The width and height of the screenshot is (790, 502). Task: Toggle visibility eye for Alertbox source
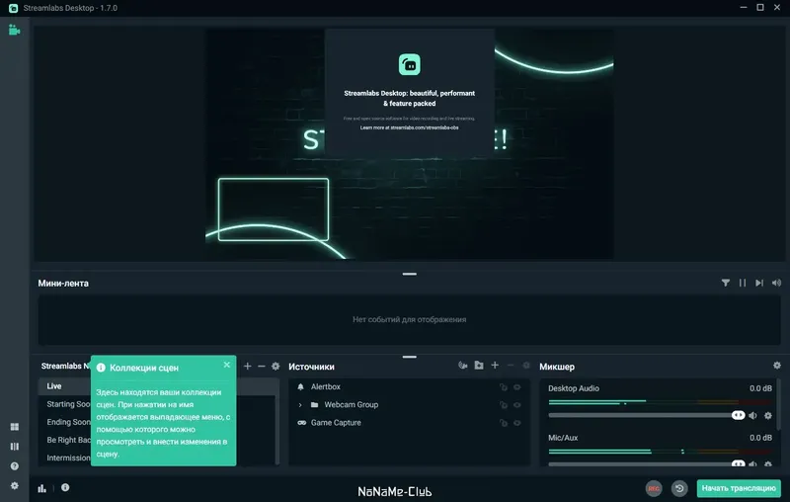coord(516,387)
